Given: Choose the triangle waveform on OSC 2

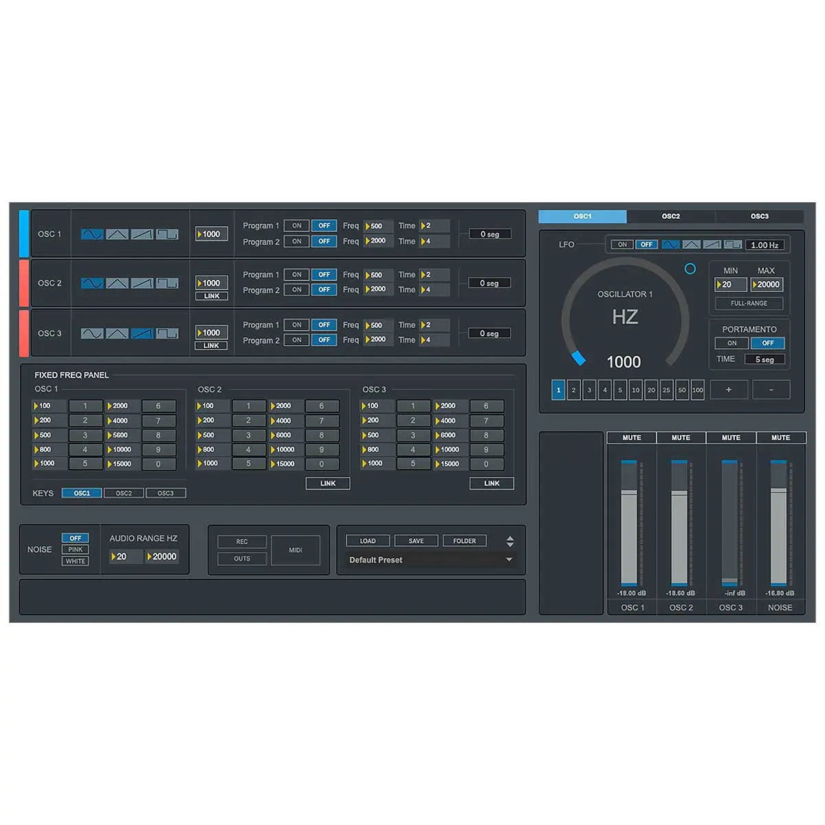Looking at the screenshot, I should coord(117,283).
